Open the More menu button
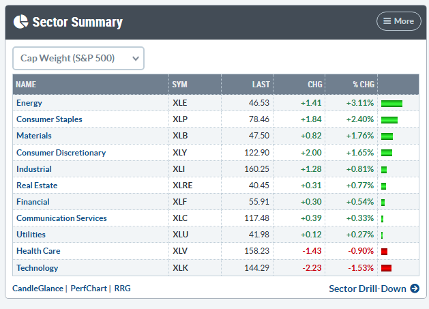This screenshot has width=429, height=309. (398, 21)
